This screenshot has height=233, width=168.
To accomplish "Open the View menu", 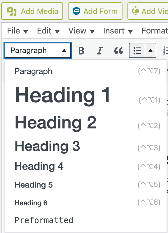I will 78,31.
